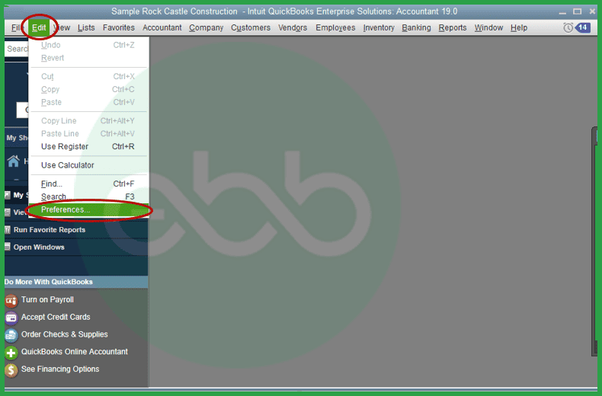Click the QuickBooks Online Accountant plus icon
This screenshot has height=396, width=602.
(x=11, y=353)
